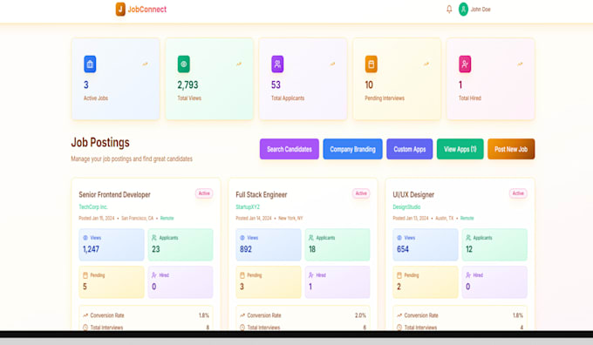This screenshot has height=345, width=593.
Task: Click the green Total Views eye icon
Action: pos(184,64)
